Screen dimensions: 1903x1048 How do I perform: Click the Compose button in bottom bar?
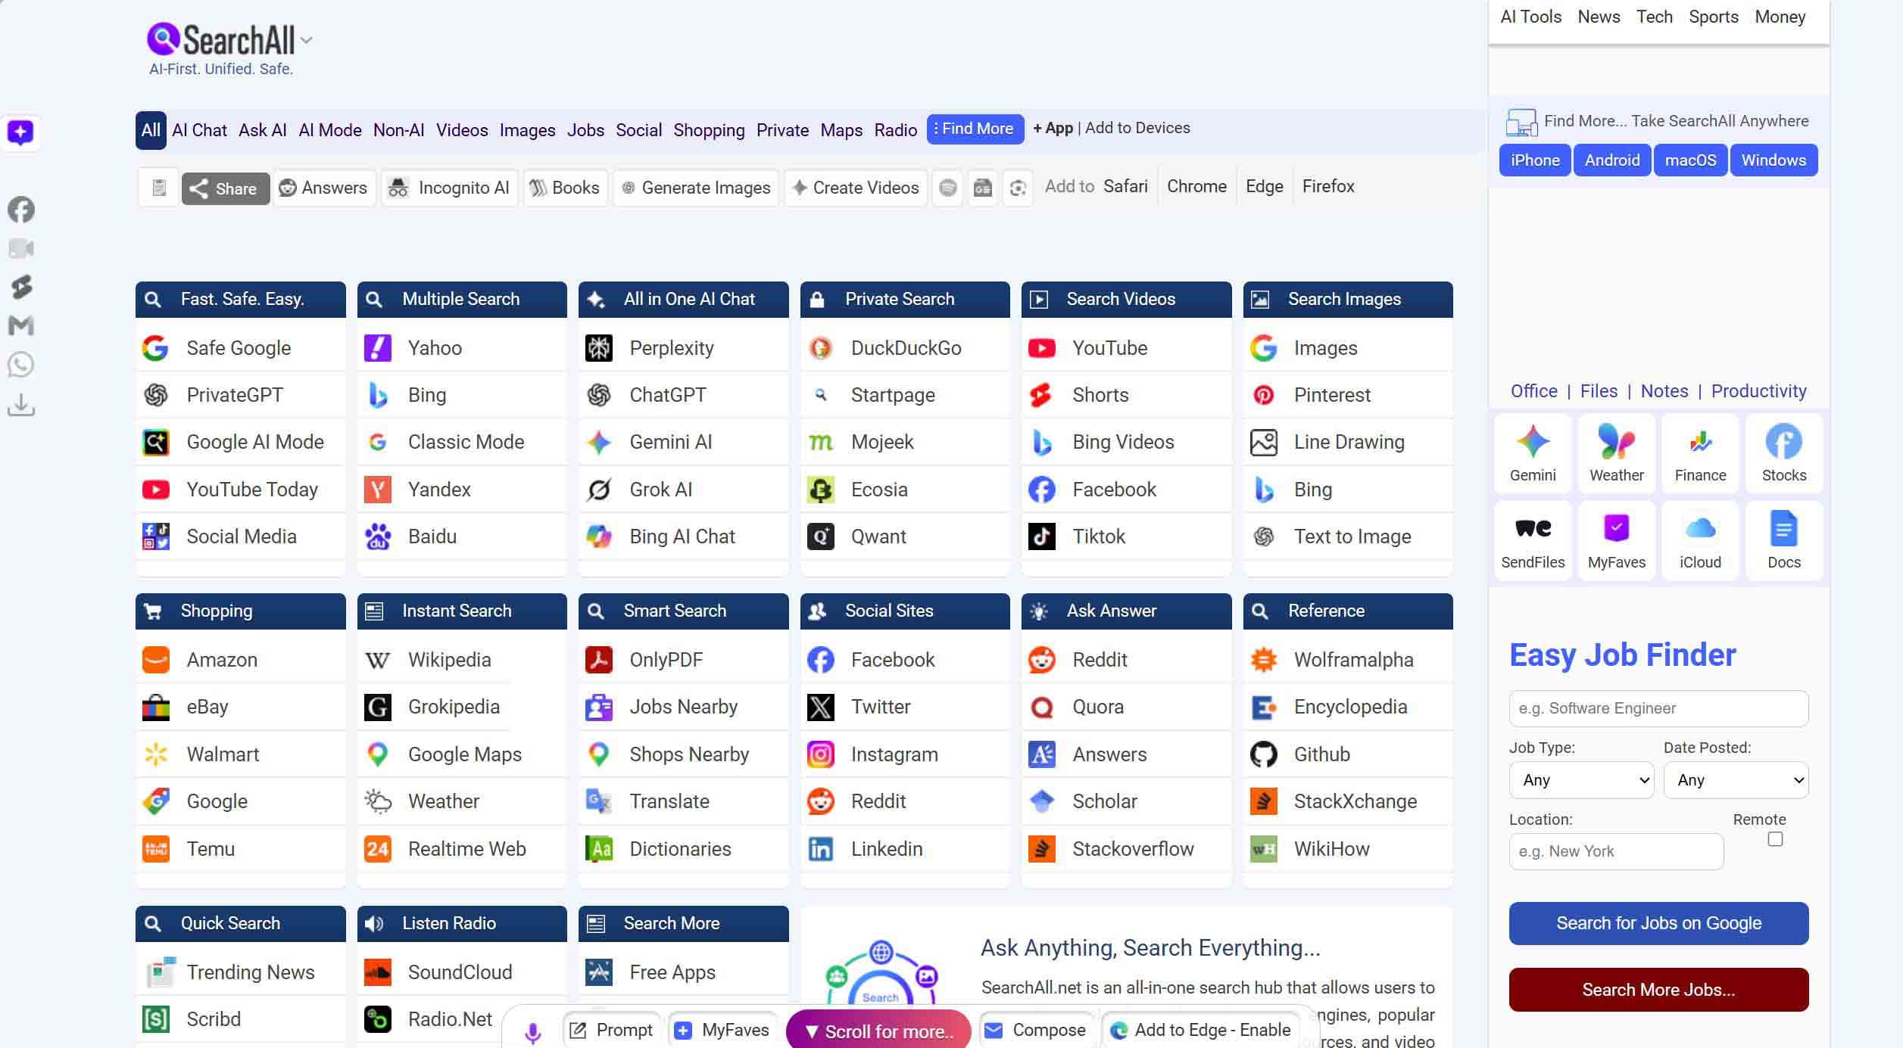[1035, 1030]
